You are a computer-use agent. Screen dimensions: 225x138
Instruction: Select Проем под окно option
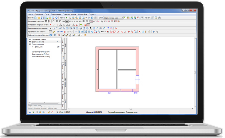click(x=38, y=44)
